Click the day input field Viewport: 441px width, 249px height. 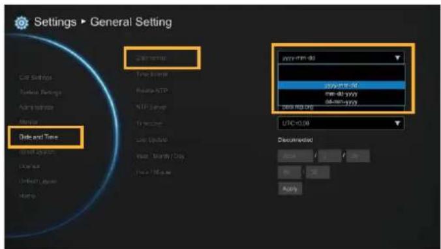pos(357,156)
